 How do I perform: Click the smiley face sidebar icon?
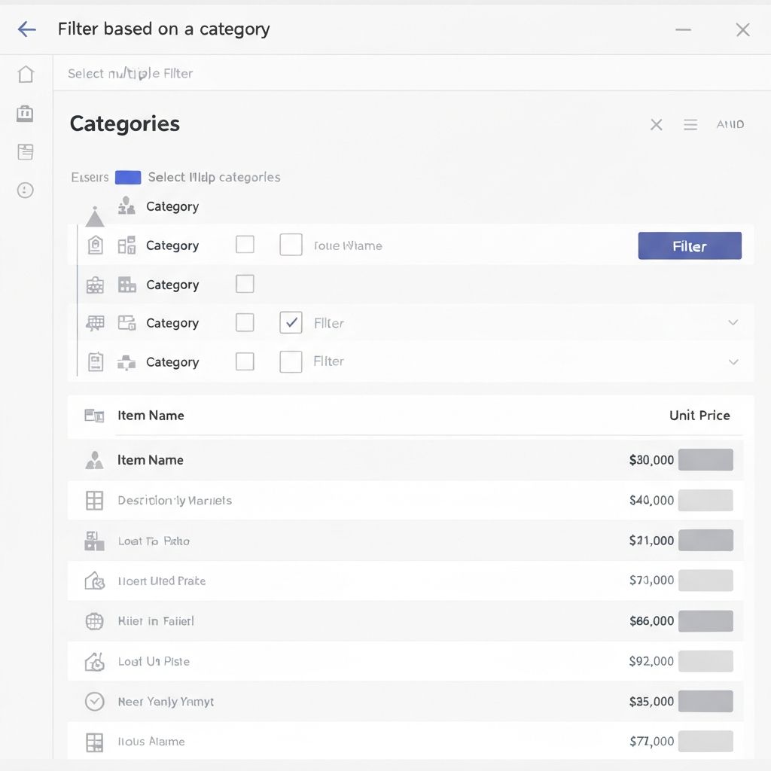click(26, 190)
